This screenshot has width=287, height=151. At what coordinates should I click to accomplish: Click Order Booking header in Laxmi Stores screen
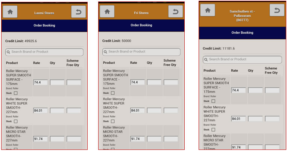[44, 25]
